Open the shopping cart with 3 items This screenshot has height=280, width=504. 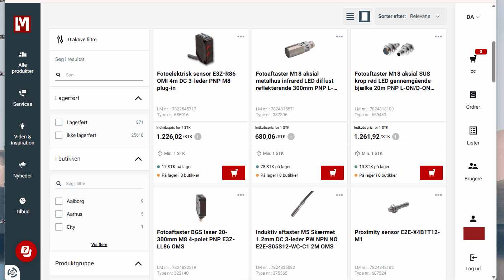[473, 59]
